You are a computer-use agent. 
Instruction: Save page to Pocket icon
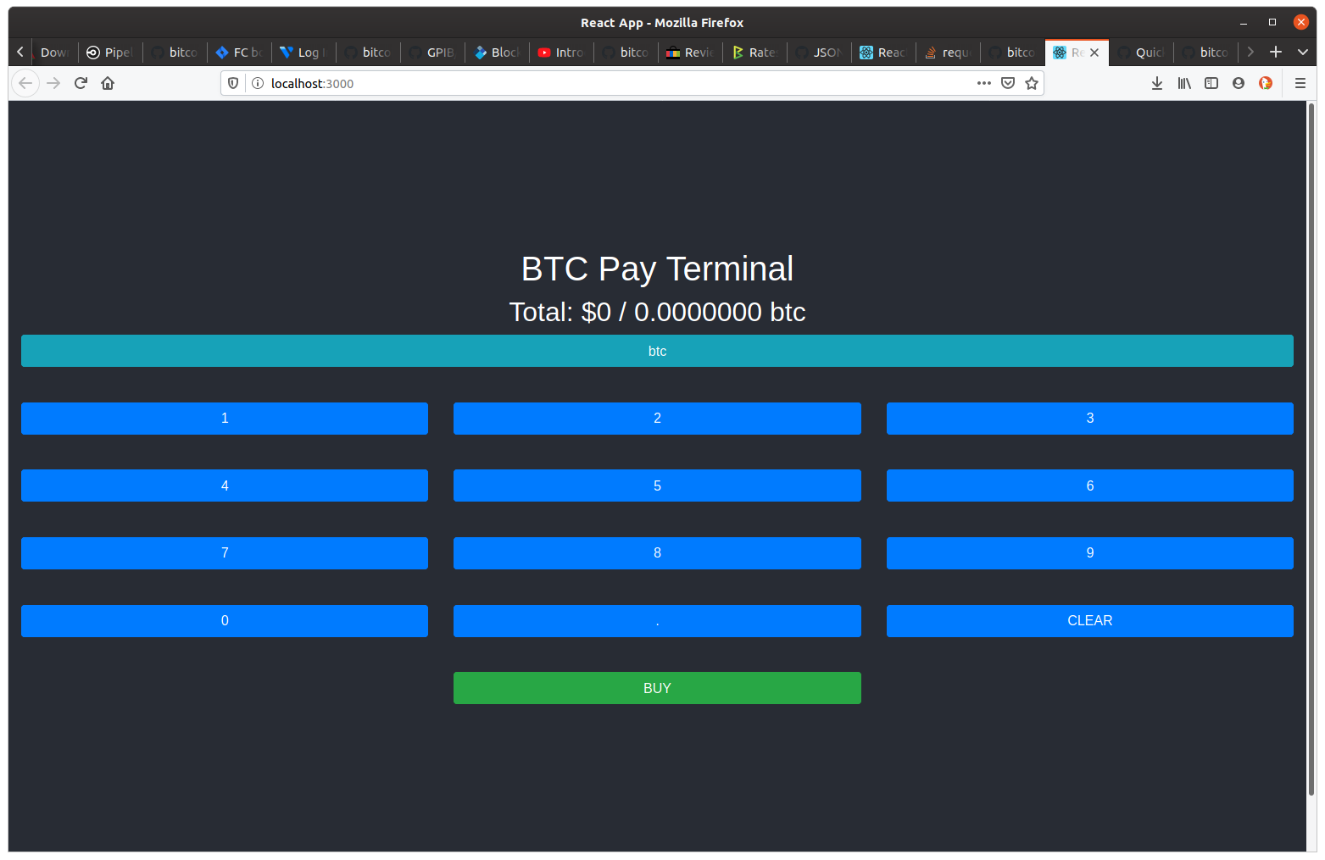coord(1008,83)
